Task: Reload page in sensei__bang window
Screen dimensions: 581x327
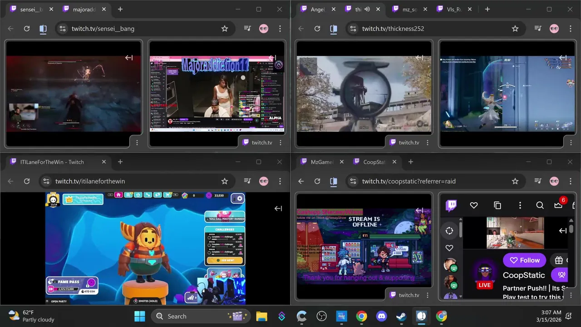Action: pyautogui.click(x=27, y=29)
